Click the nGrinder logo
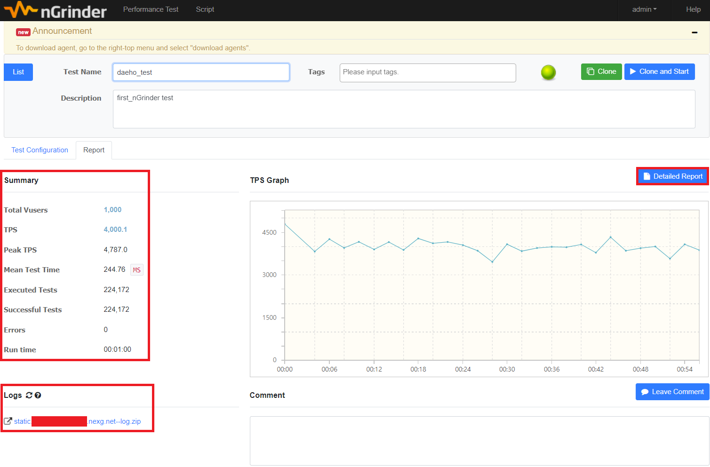 tap(55, 10)
